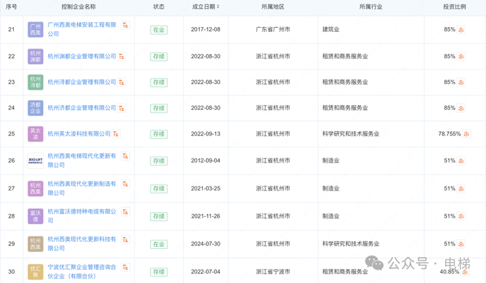The width and height of the screenshot is (486, 283).
Task: Open equity structure icon beside 杭州浔都企业管理有限公司
Action: point(121,82)
